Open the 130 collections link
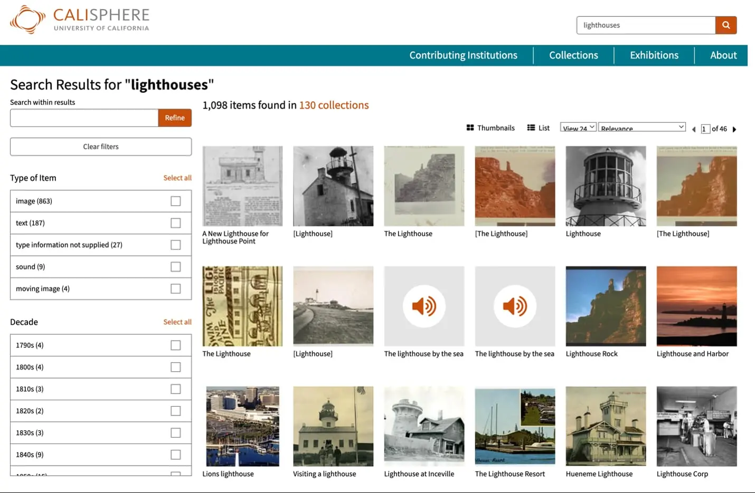 [x=334, y=105]
